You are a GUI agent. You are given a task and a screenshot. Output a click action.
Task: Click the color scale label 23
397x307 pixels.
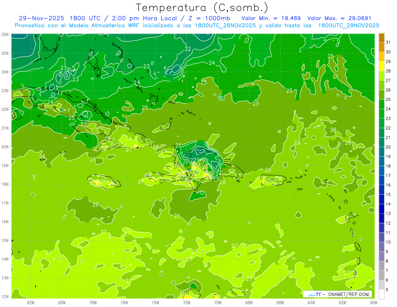click(x=388, y=119)
